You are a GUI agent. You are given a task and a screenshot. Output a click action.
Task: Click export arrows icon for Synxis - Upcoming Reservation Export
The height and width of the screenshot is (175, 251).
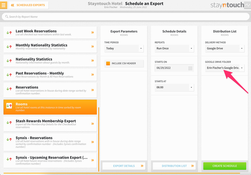tap(9, 159)
